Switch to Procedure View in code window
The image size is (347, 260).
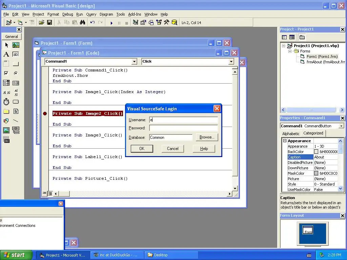tap(44, 193)
